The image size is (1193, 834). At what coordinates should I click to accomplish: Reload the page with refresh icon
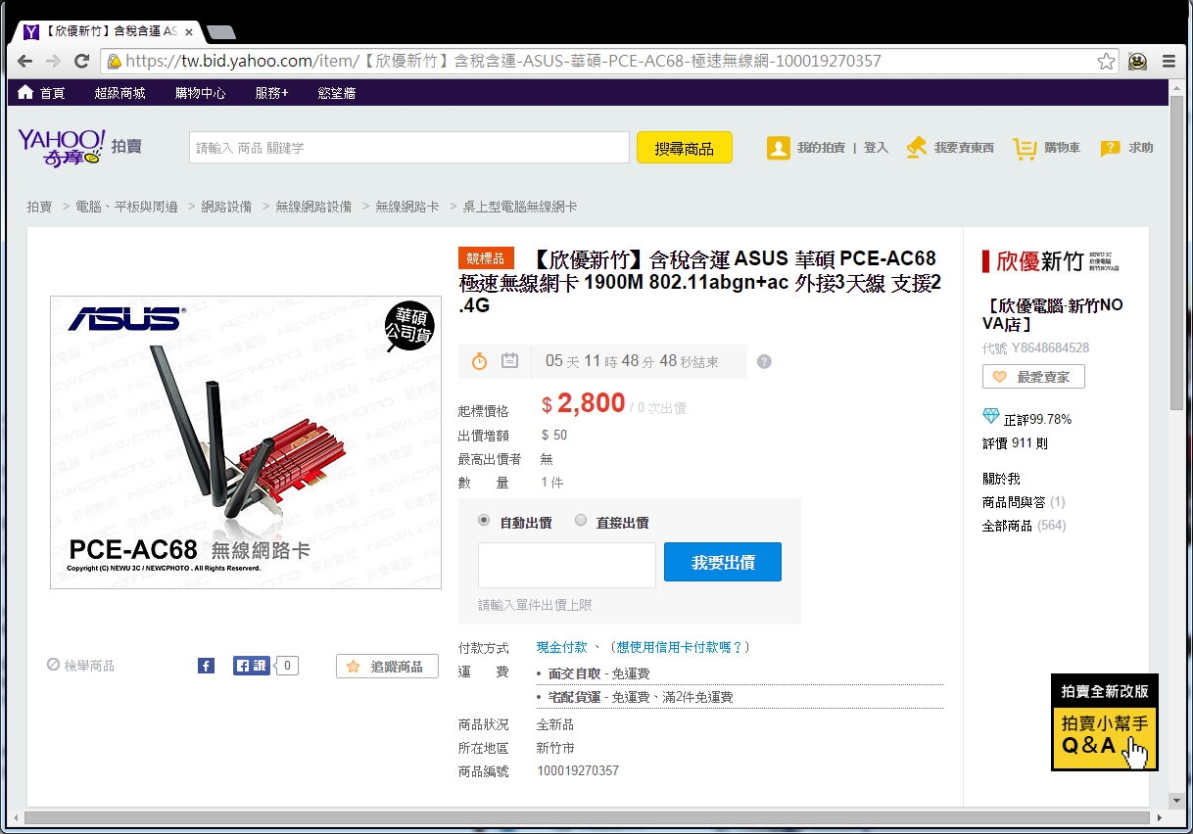pos(82,61)
